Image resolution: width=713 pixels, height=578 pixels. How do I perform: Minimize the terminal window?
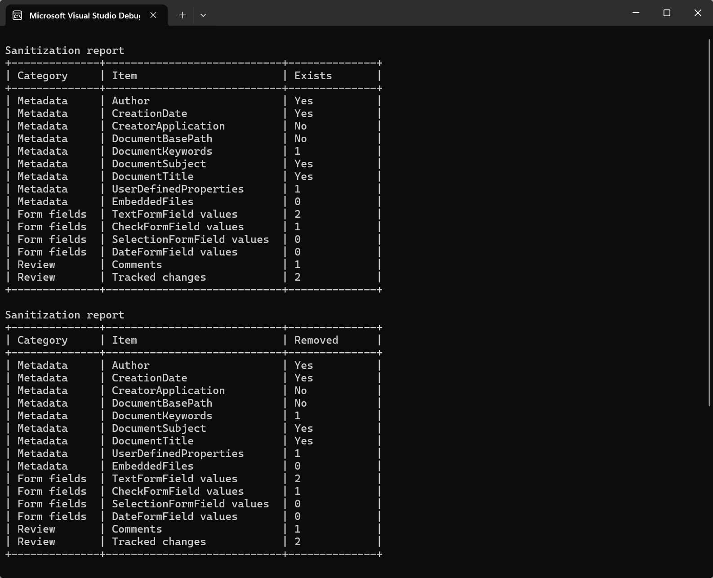[636, 13]
